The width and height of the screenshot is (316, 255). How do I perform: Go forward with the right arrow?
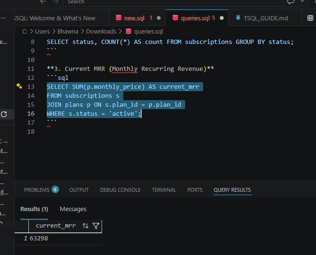coord(55,2)
